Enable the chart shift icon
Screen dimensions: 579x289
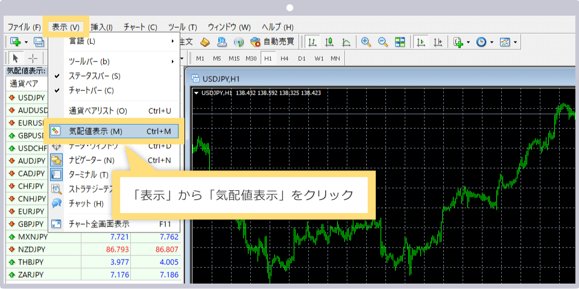[438, 42]
